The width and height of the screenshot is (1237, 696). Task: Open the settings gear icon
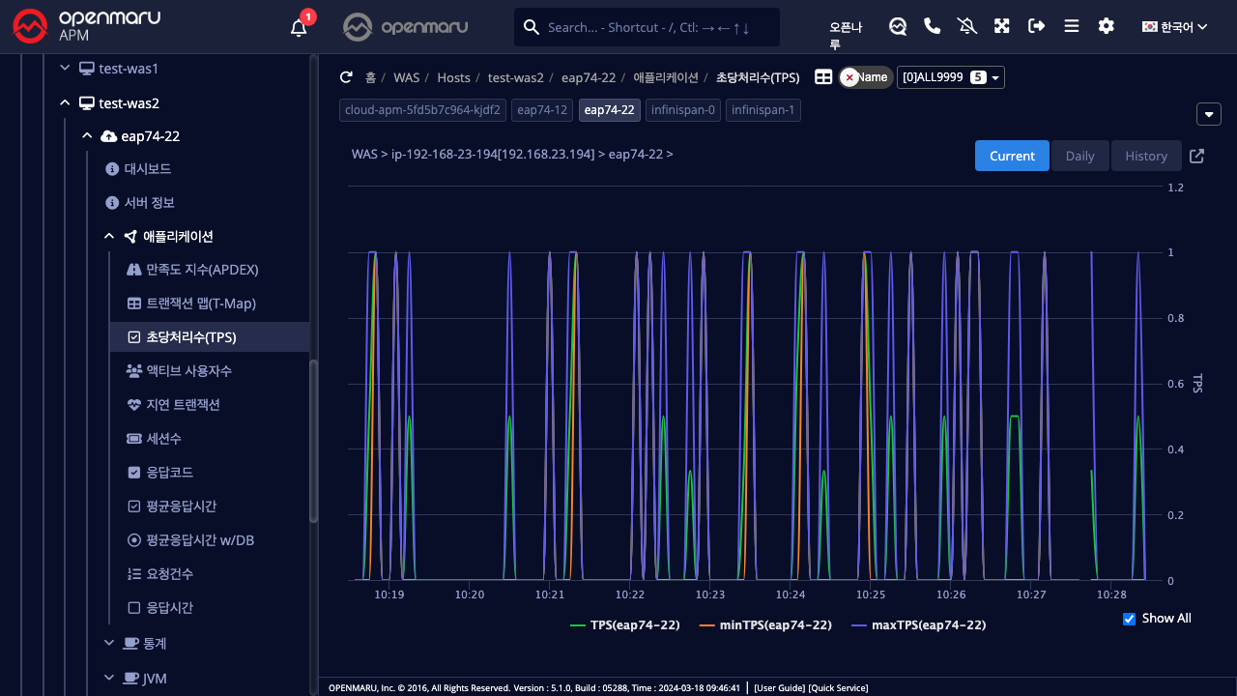click(1107, 26)
